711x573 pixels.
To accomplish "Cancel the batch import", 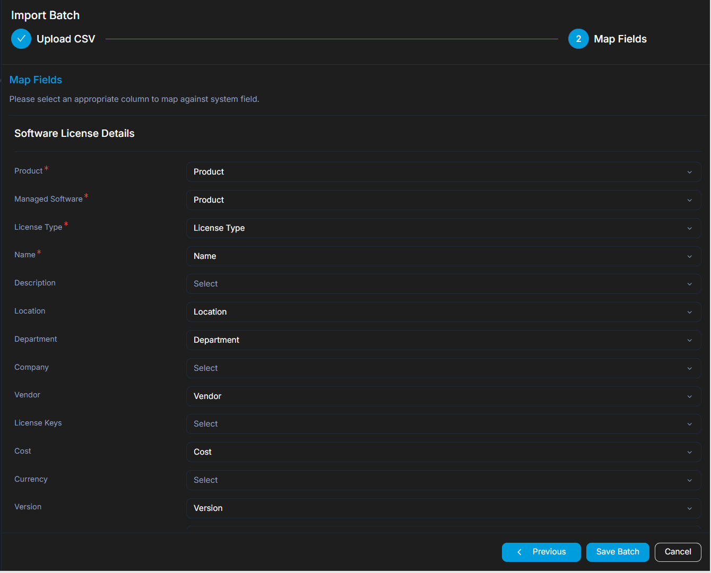I will tap(678, 552).
